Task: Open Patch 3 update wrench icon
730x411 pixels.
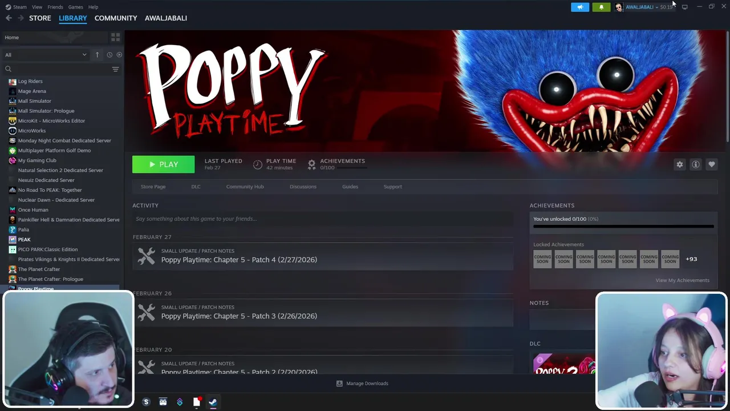Action: (x=146, y=312)
